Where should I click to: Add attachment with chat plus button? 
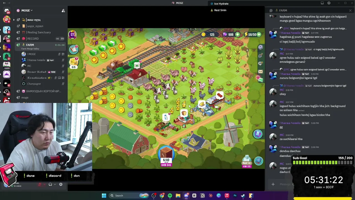(x=273, y=184)
